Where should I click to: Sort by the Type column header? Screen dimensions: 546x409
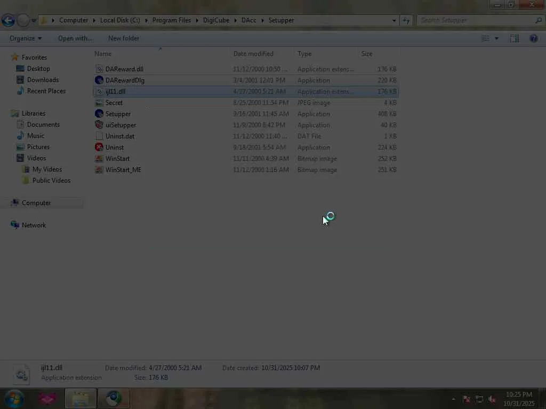304,54
